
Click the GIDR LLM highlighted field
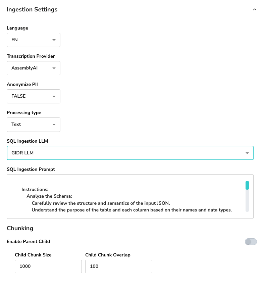tap(130, 153)
